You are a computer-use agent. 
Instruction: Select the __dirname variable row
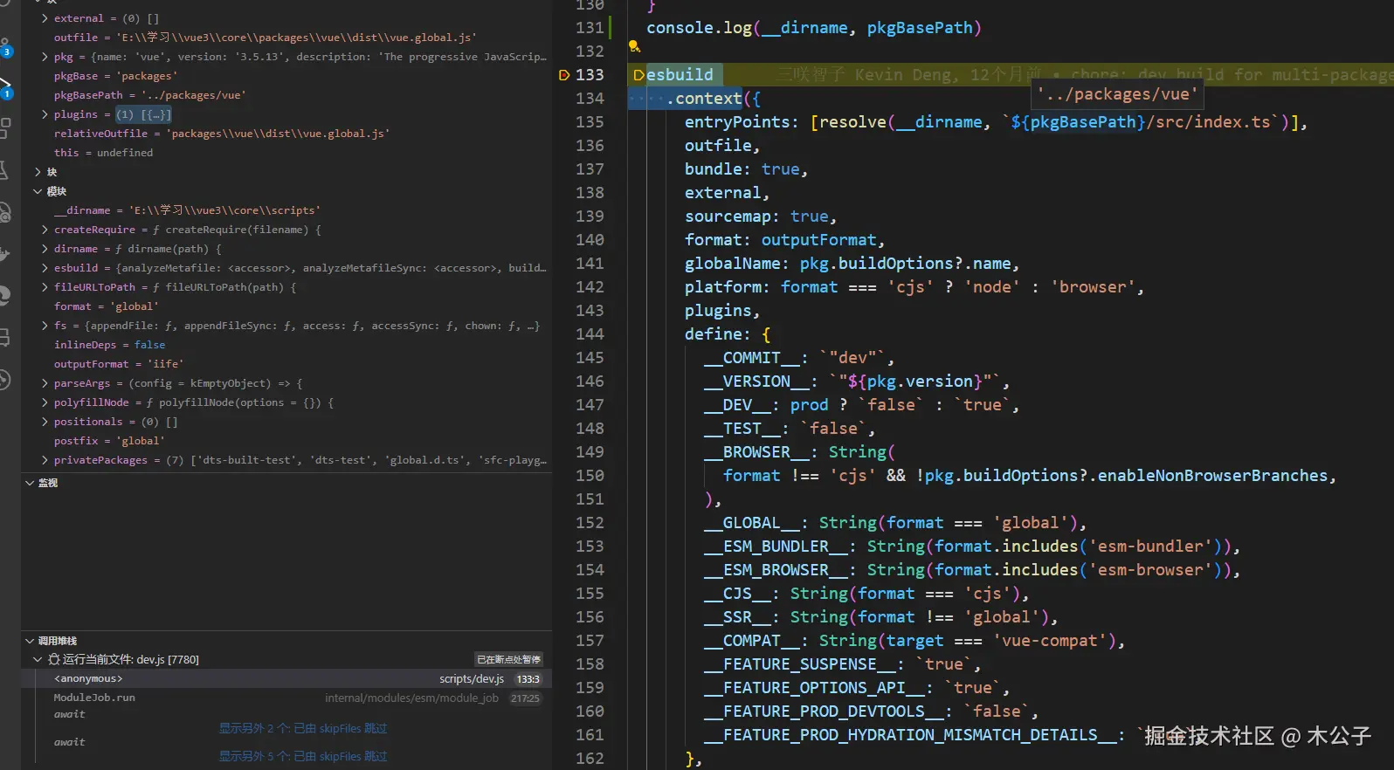[286, 210]
